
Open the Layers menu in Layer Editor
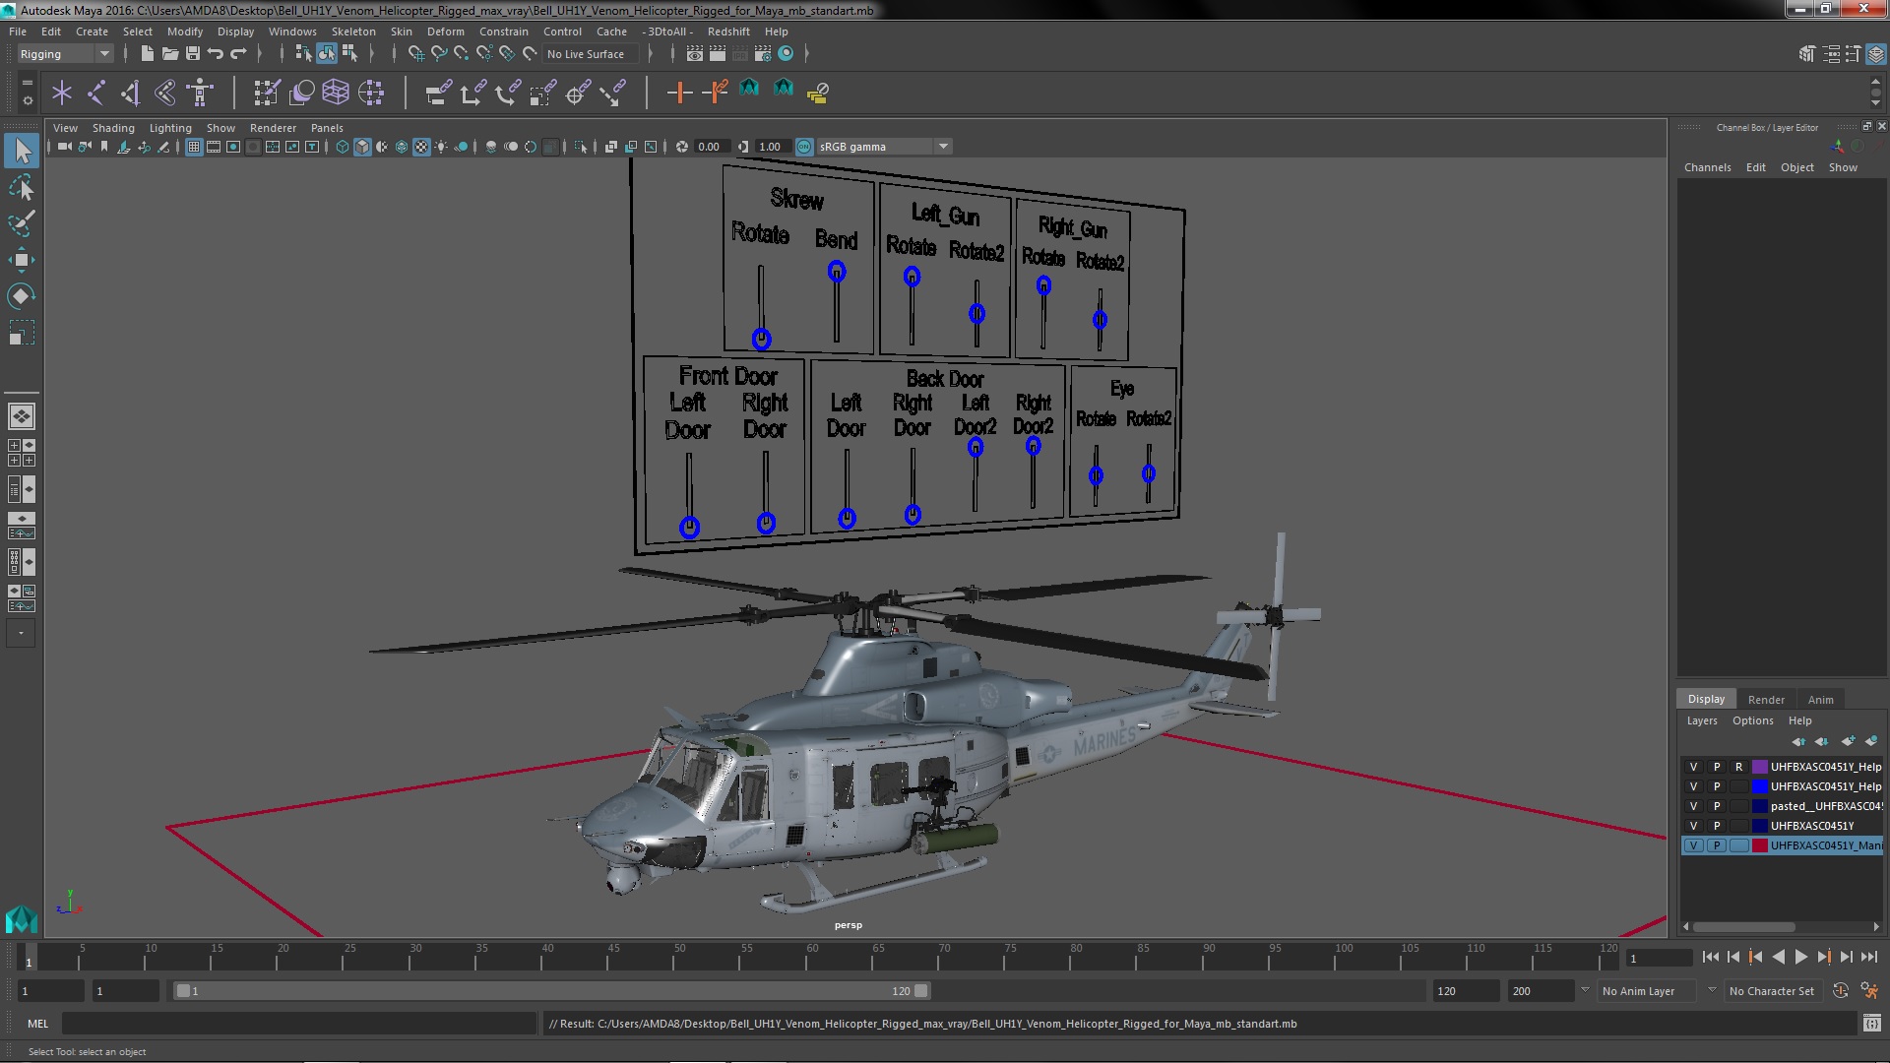tap(1701, 720)
